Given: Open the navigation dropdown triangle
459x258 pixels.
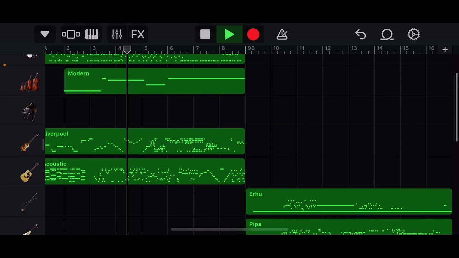Looking at the screenshot, I should coord(45,34).
